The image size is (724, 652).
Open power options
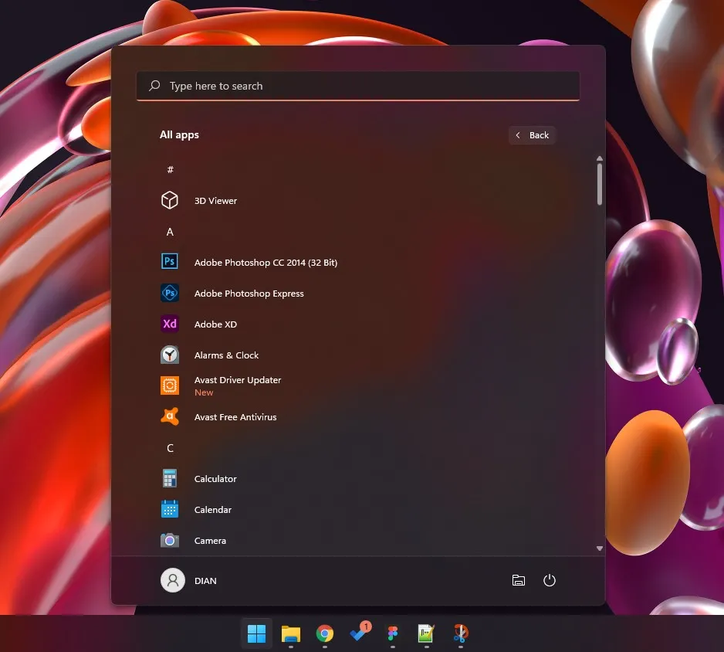[550, 580]
